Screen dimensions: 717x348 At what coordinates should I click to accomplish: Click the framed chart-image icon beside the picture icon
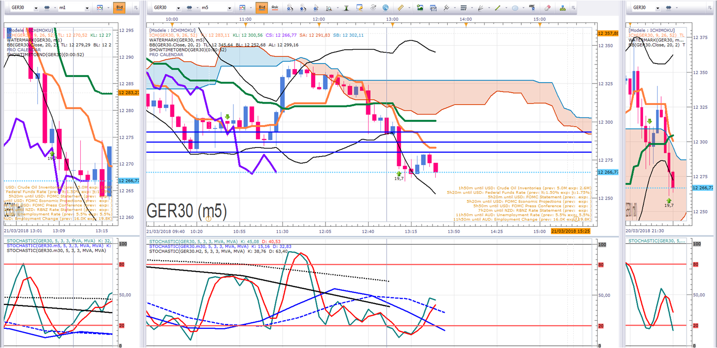(x=433, y=8)
